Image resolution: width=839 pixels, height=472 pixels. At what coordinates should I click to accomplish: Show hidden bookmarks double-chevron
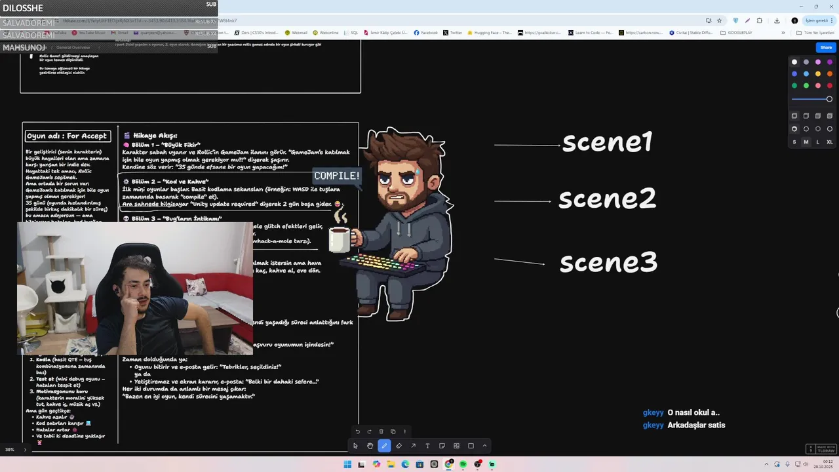point(783,33)
